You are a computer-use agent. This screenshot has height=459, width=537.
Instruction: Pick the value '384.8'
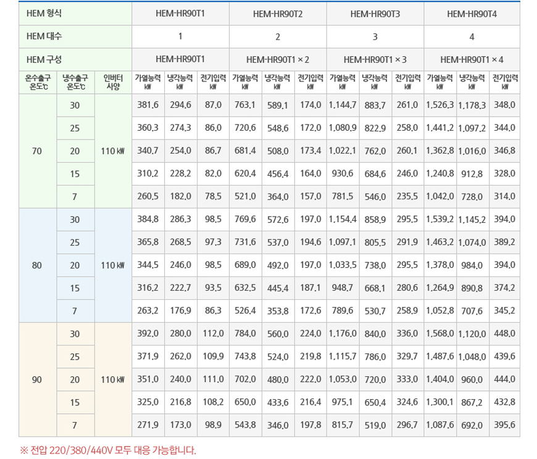click(148, 220)
